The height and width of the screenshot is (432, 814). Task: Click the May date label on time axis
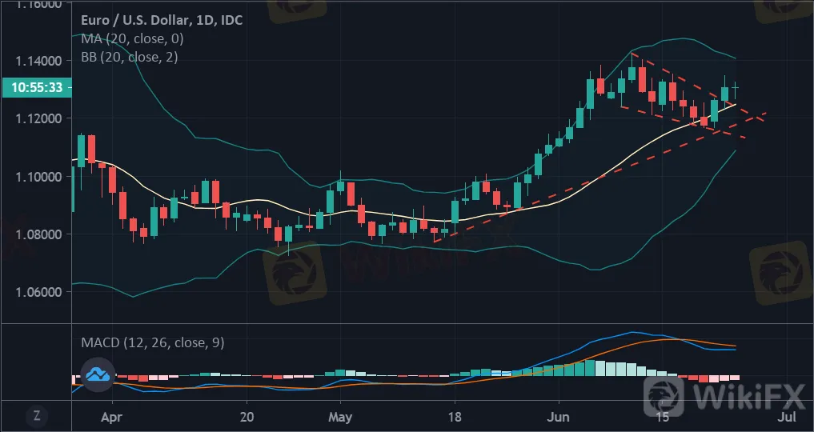click(340, 418)
